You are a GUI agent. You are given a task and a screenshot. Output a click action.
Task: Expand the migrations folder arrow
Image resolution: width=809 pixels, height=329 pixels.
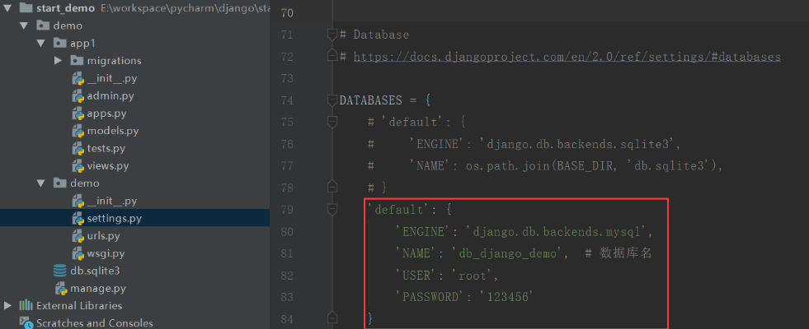(x=59, y=61)
